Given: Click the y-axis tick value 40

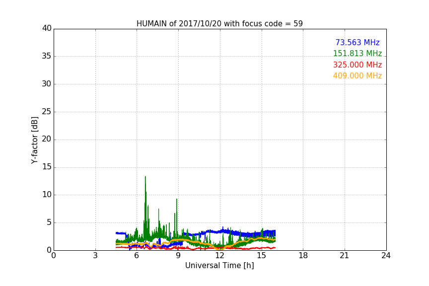Looking at the screenshot, I should (47, 28).
